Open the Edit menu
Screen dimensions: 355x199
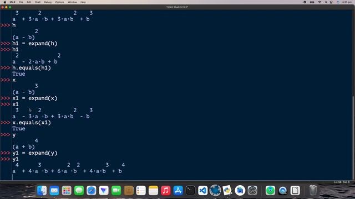click(x=29, y=2)
